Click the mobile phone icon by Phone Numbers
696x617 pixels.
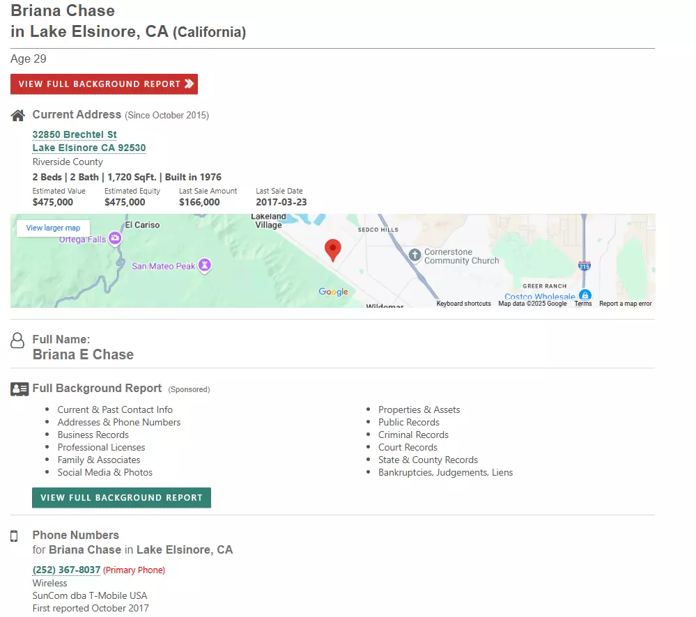click(14, 536)
